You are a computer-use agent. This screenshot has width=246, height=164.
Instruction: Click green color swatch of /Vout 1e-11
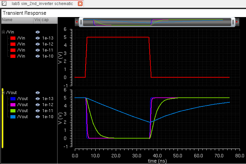[x=13, y=111]
